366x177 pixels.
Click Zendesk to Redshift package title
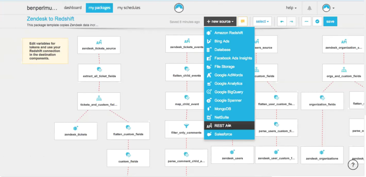click(x=51, y=19)
